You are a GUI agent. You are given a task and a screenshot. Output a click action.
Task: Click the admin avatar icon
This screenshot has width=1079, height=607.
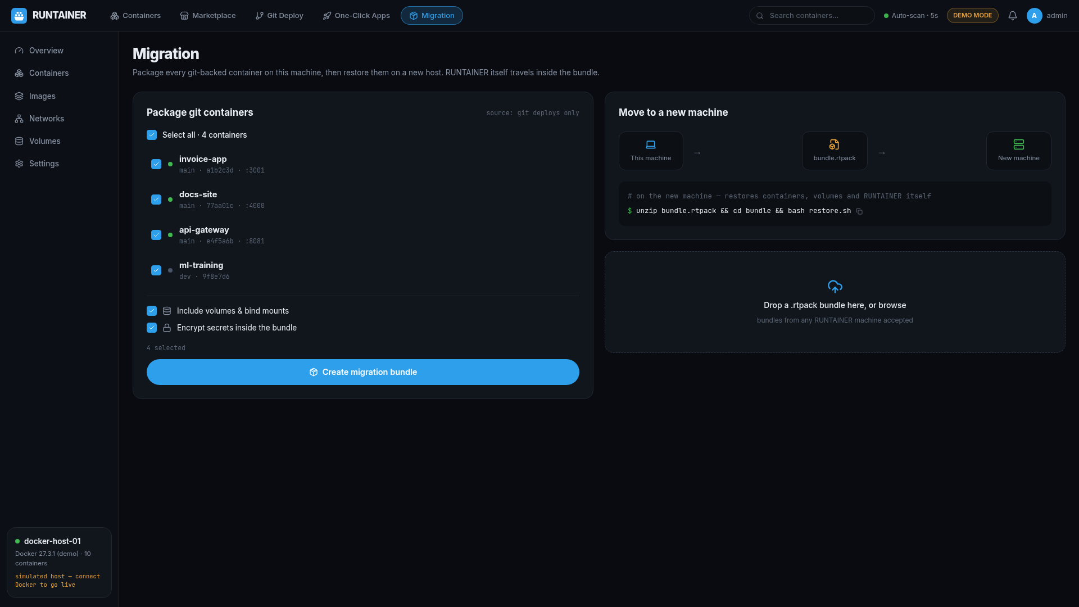coord(1035,16)
